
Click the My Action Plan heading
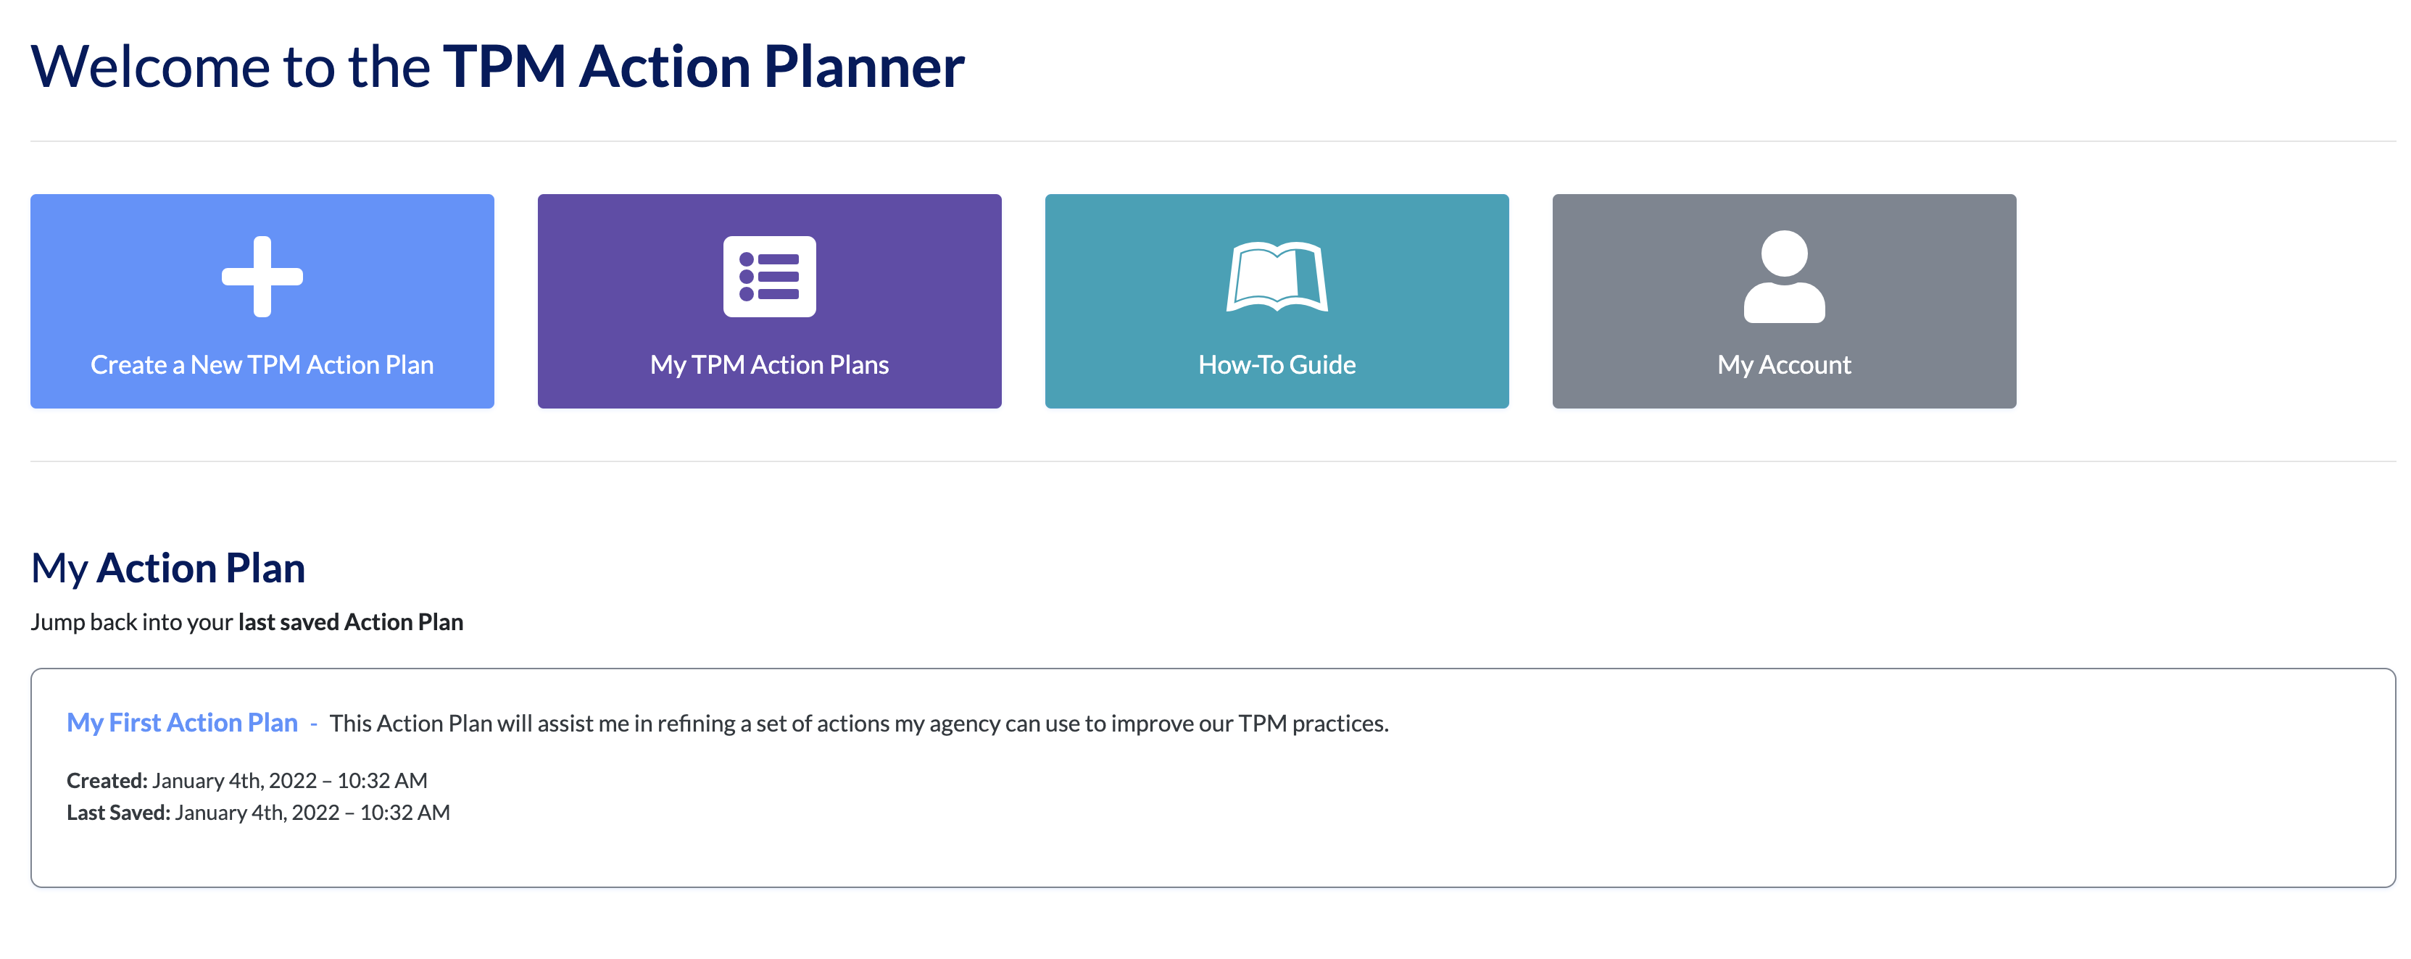coord(167,567)
